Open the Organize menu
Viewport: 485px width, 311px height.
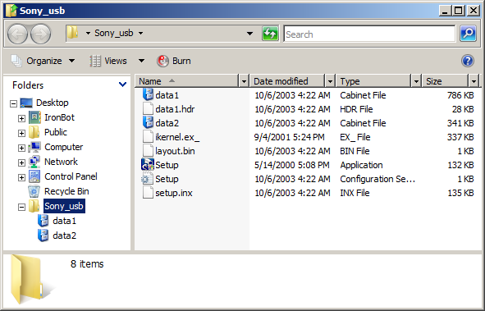coord(43,61)
